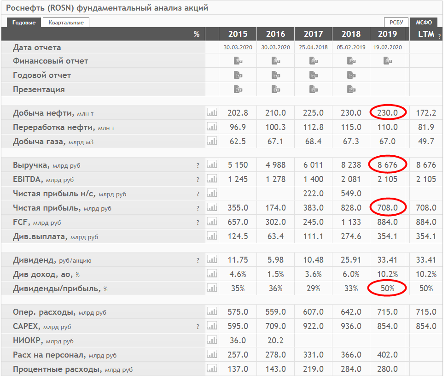Switch to the Годовые tab
The width and height of the screenshot is (448, 376).
tap(24, 23)
